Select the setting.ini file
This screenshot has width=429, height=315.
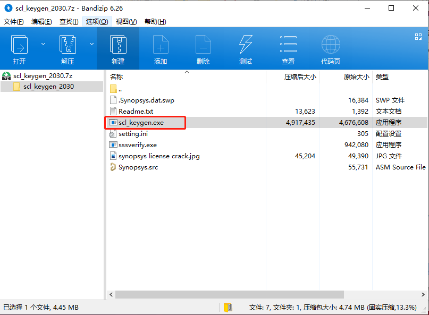(133, 134)
